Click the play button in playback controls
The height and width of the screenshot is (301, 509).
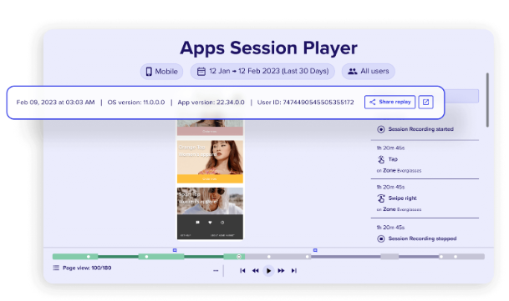tap(268, 270)
